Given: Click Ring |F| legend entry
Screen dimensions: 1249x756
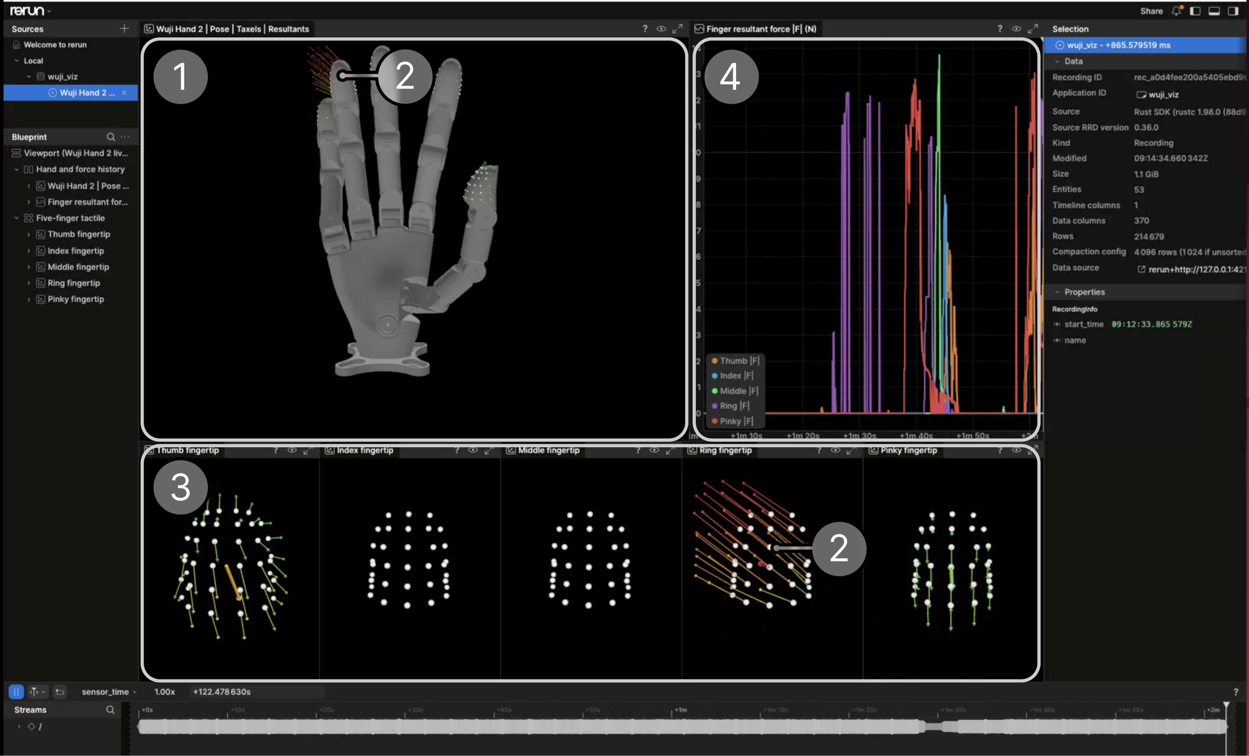Looking at the screenshot, I should point(730,406).
